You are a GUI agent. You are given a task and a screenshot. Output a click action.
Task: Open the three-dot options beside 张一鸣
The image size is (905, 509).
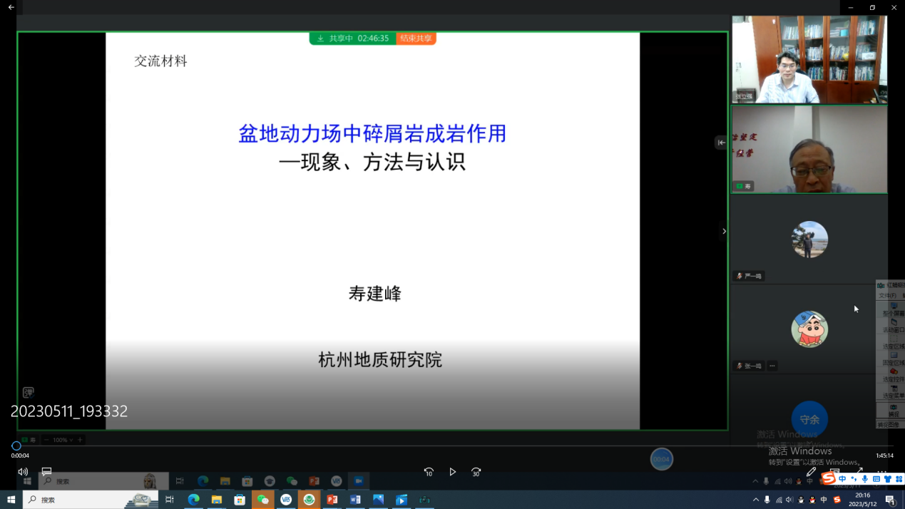point(772,366)
